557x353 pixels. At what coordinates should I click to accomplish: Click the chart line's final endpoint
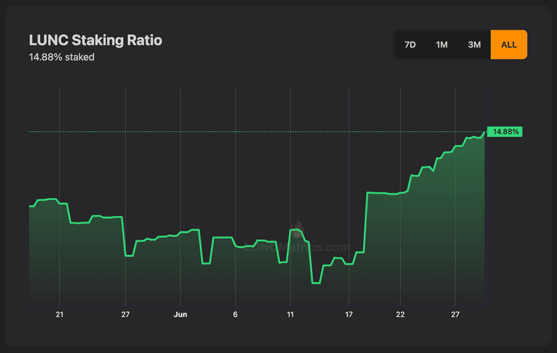point(485,132)
